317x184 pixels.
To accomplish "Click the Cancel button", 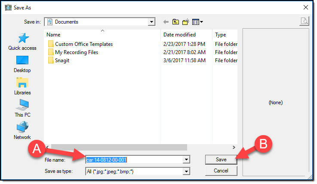I will click(221, 171).
